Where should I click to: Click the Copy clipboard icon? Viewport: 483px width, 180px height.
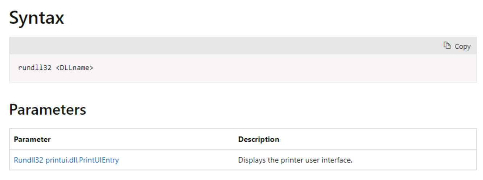(x=447, y=46)
